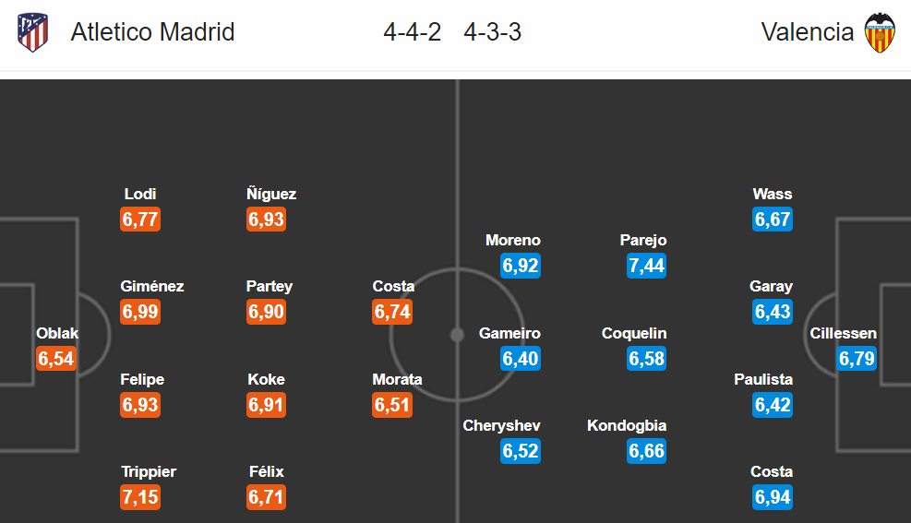Click Parejo's 7,44 rating badge
Viewport: 911px width, 523px height.
point(646,266)
